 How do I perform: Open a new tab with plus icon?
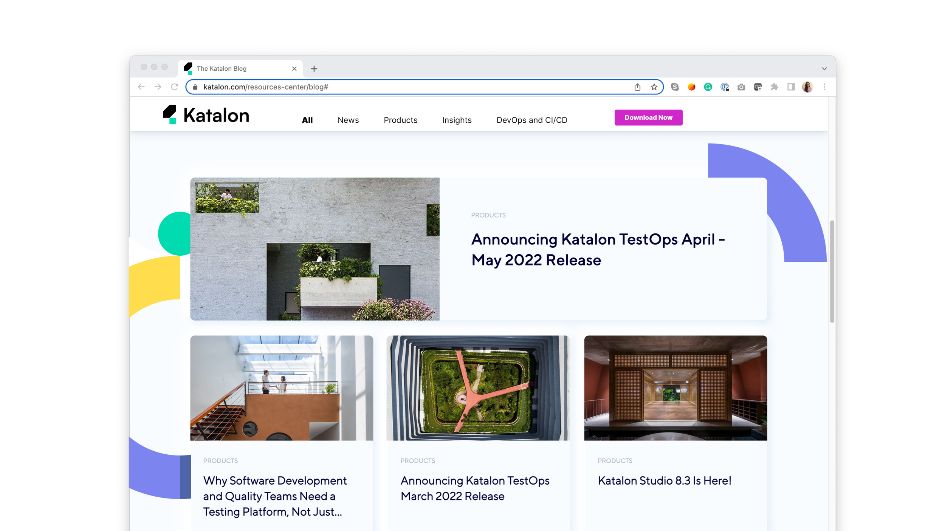click(314, 69)
